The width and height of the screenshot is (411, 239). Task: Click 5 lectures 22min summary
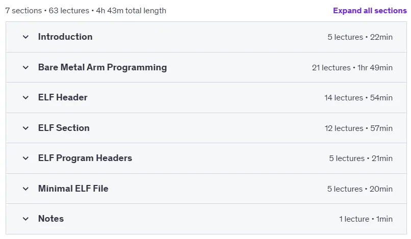(x=360, y=37)
